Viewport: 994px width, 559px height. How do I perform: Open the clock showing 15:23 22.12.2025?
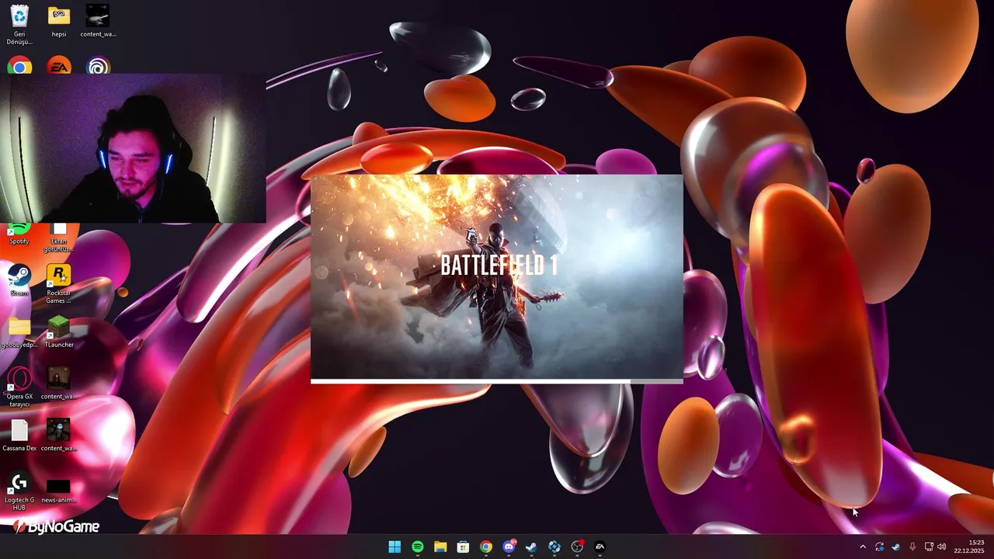click(x=969, y=547)
